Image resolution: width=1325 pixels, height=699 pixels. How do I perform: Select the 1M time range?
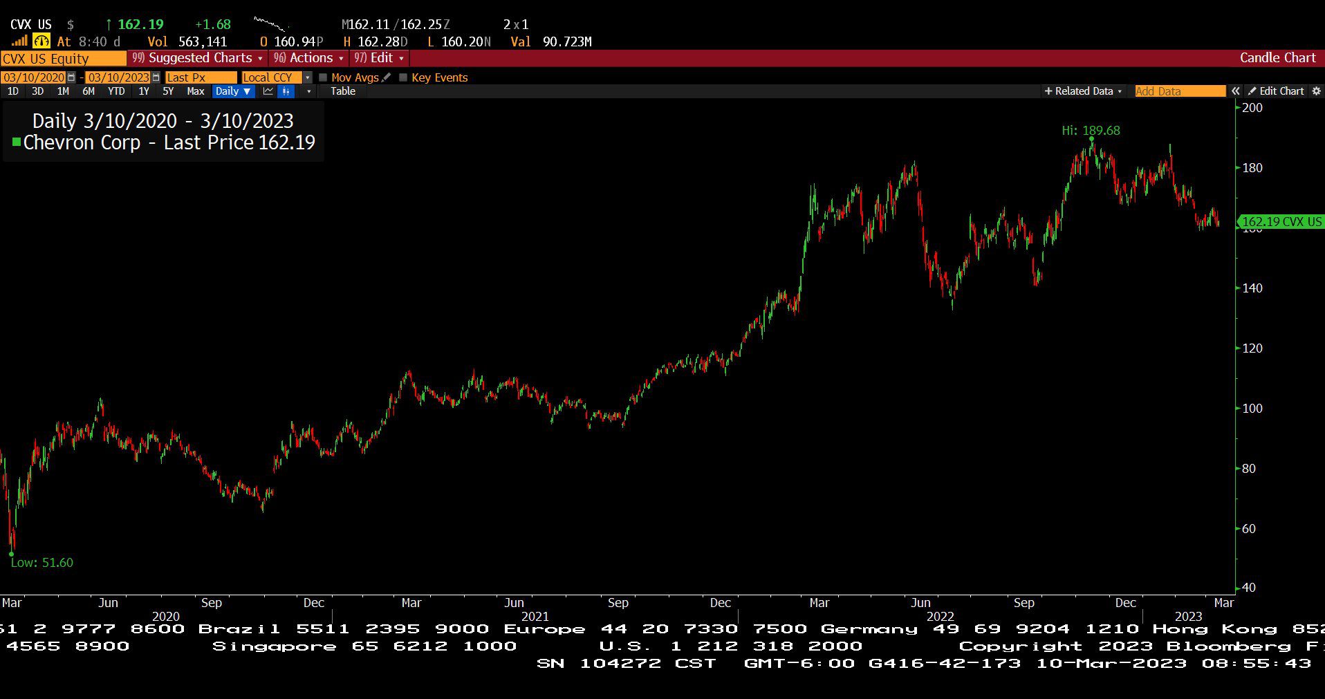click(x=63, y=91)
